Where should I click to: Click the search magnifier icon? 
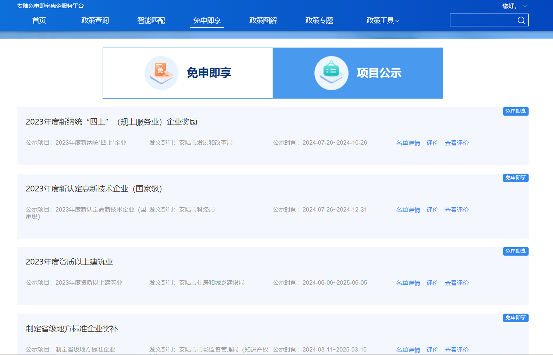[x=521, y=20]
